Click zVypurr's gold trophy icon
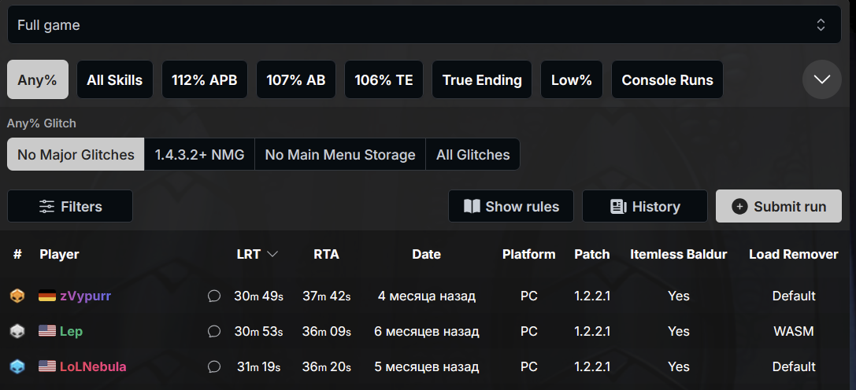856x390 pixels. point(17,296)
